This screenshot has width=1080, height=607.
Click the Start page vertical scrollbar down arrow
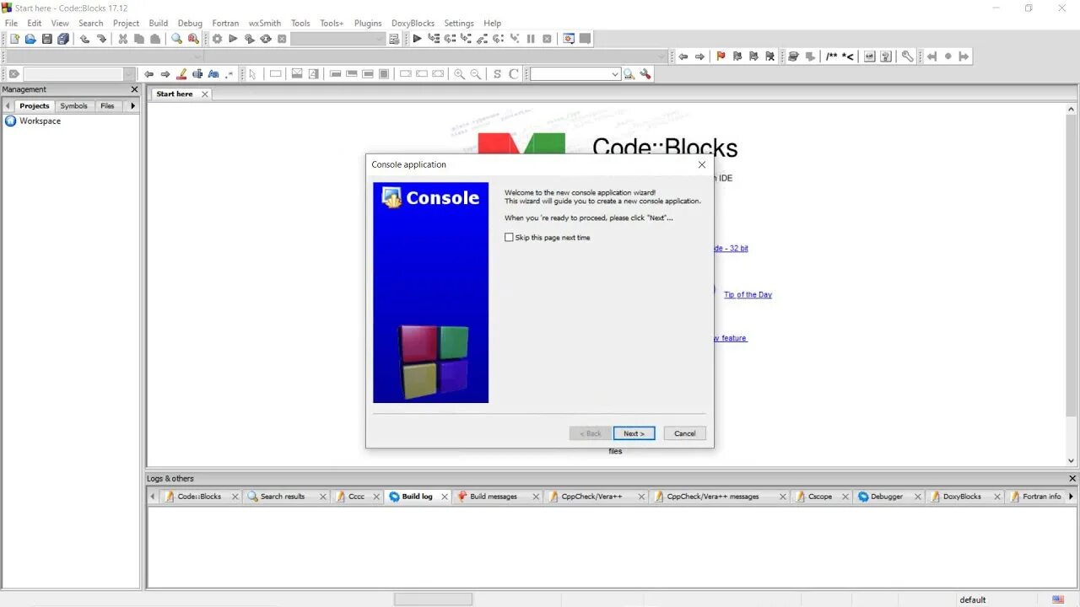click(x=1072, y=461)
